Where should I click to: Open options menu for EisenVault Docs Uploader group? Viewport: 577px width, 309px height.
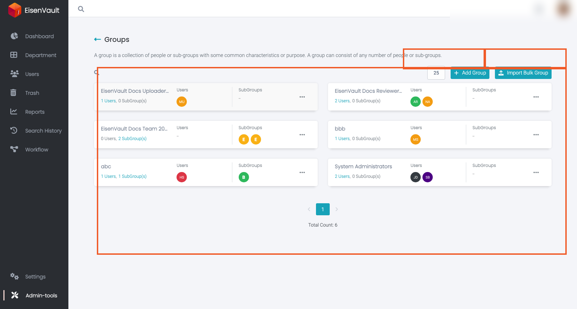(302, 97)
